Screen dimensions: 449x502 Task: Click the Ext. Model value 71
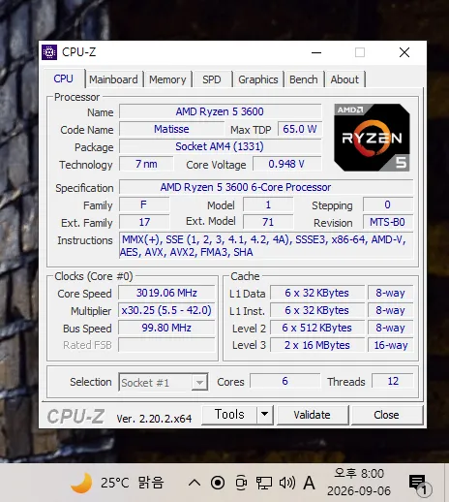268,222
